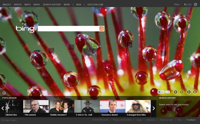This screenshot has width=200, height=124.
Task: Click inside the Bing search box
Action: (68, 29)
